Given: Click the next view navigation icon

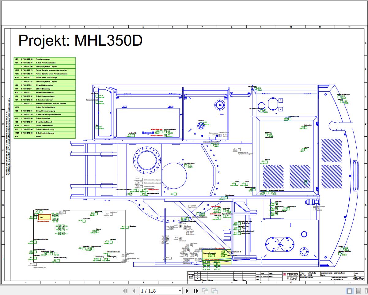Looking at the screenshot, I should [x=214, y=290].
